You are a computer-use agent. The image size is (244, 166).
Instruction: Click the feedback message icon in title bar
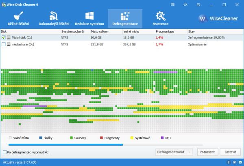click(x=172, y=4)
